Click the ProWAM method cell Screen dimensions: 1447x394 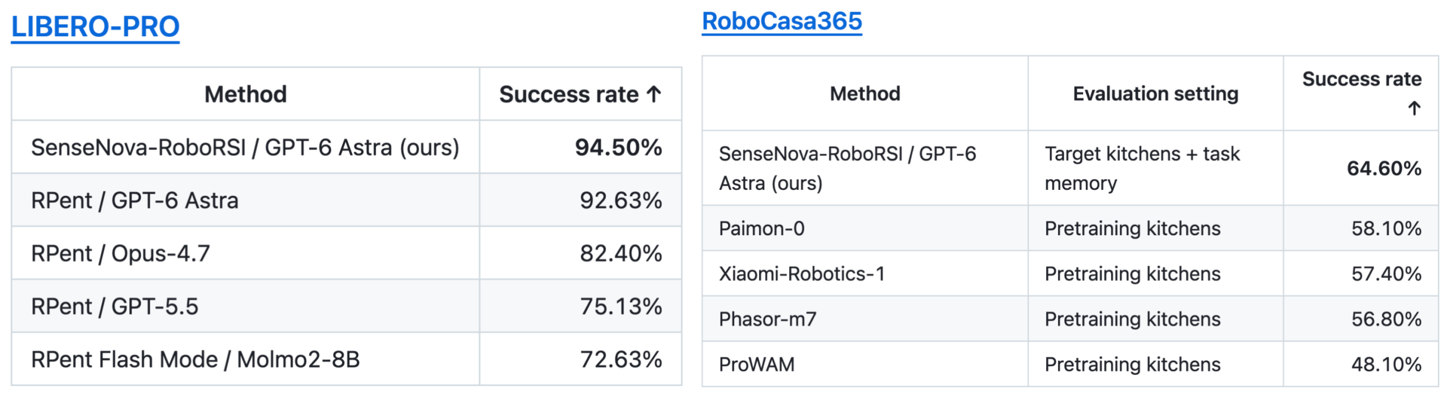coord(865,364)
